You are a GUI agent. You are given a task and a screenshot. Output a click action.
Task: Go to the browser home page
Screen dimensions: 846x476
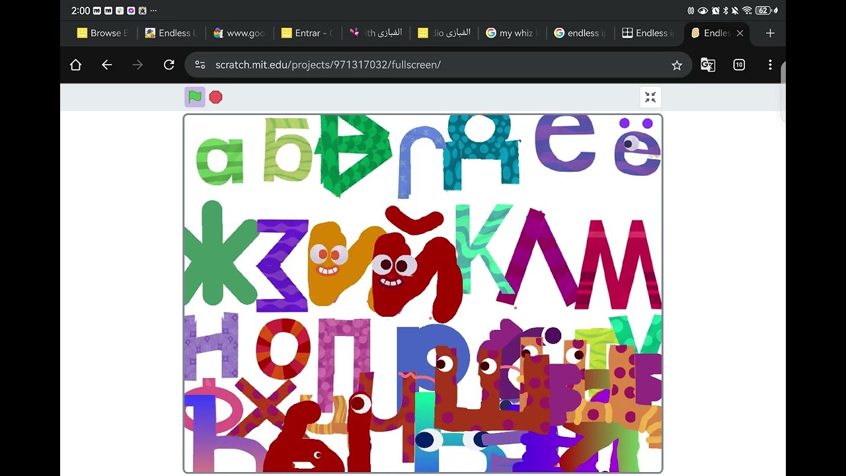click(x=75, y=65)
